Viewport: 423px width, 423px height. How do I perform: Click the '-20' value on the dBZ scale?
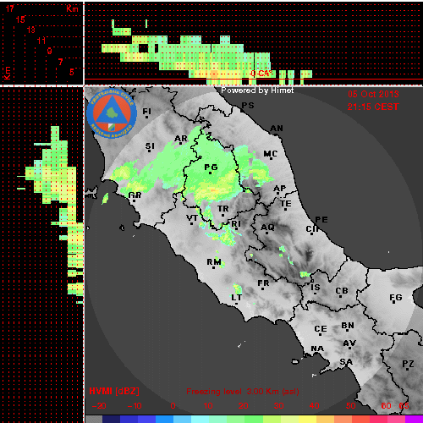coord(99,406)
